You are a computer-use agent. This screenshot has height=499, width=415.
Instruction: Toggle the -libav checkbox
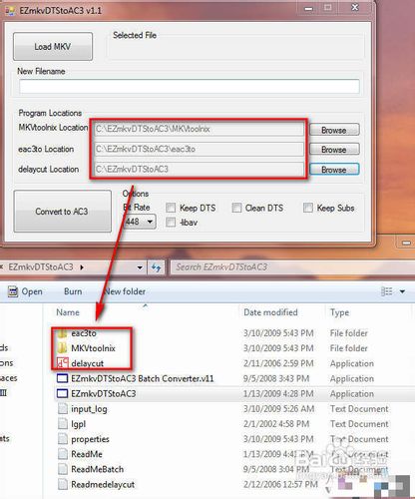tap(171, 223)
